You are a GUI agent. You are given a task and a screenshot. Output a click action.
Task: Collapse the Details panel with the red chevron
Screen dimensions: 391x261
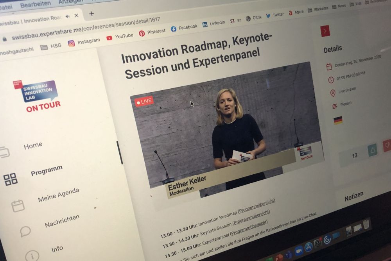[x=325, y=31]
